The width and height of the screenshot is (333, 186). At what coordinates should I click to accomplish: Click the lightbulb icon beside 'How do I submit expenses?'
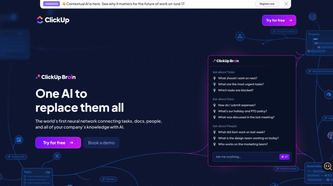point(214,105)
